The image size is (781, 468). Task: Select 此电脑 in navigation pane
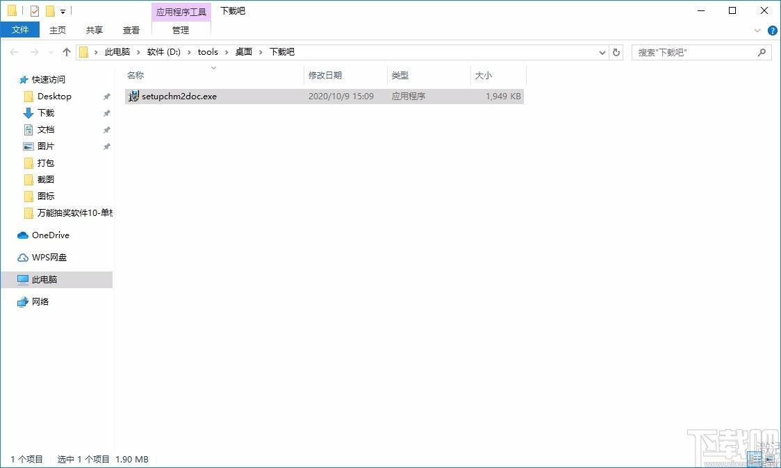point(56,279)
